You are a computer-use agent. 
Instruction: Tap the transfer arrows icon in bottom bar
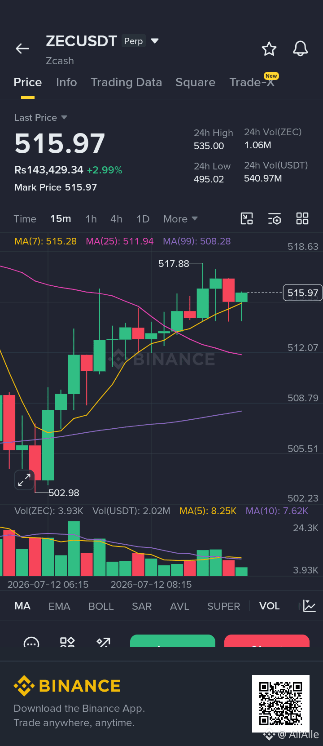click(x=104, y=643)
